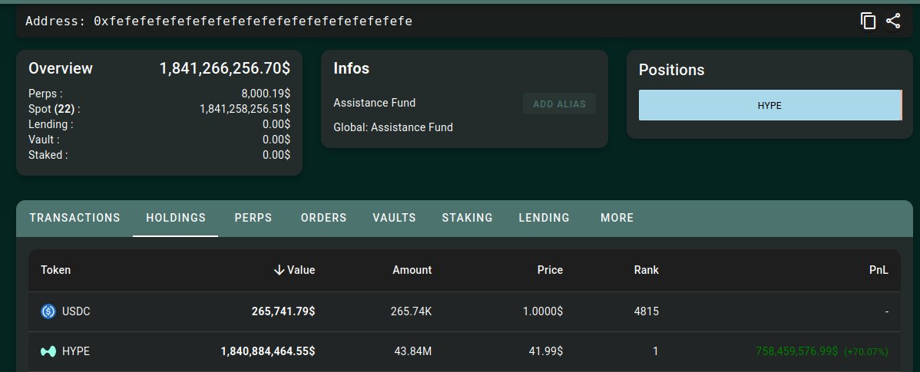Click Perps value 8,000.19$

(x=266, y=93)
